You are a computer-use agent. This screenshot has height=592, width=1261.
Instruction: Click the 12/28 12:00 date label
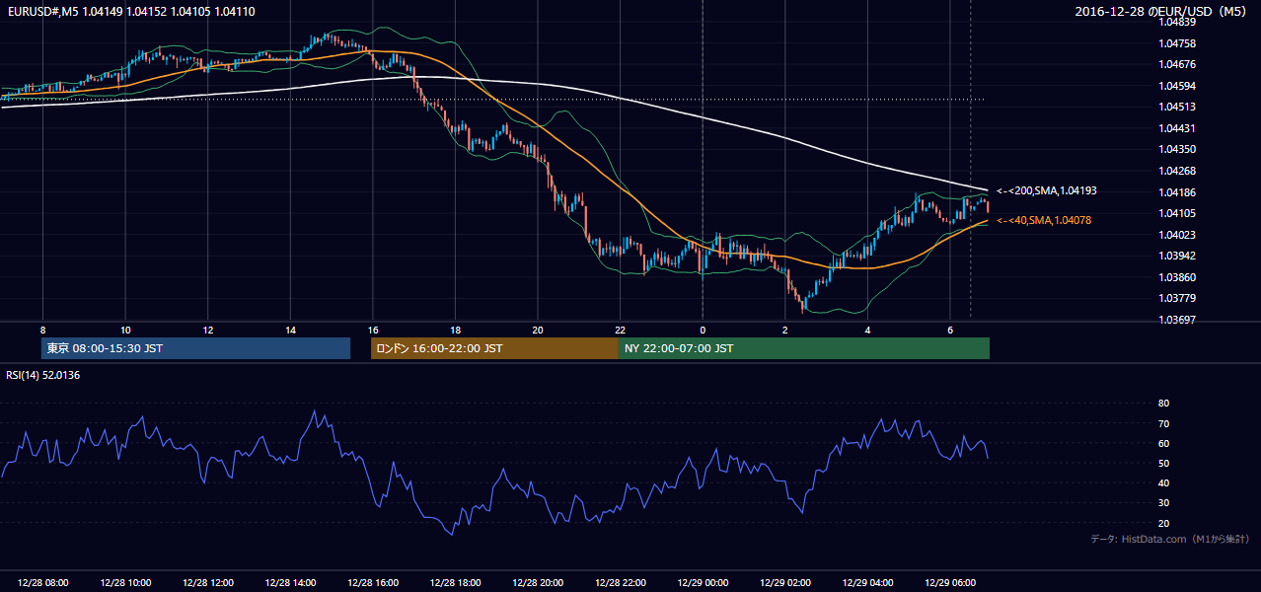208,583
